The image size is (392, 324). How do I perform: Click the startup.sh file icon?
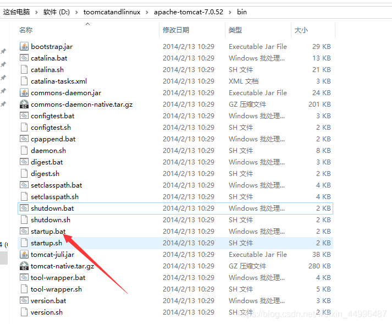pyautogui.click(x=24, y=243)
